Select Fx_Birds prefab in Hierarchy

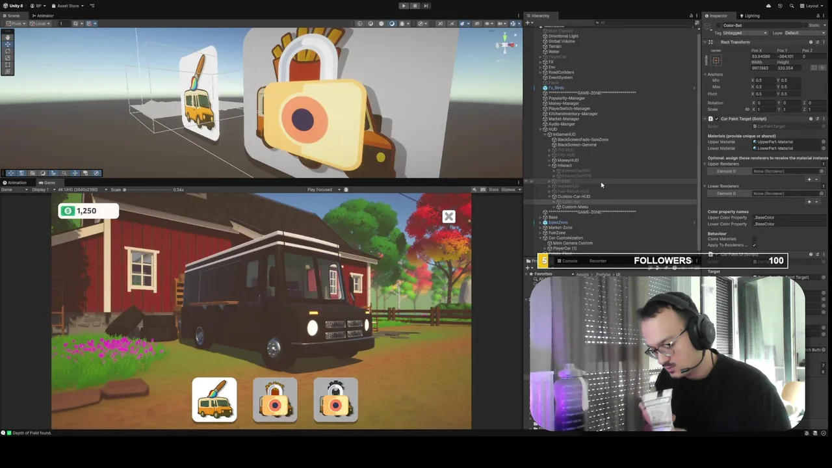click(556, 88)
